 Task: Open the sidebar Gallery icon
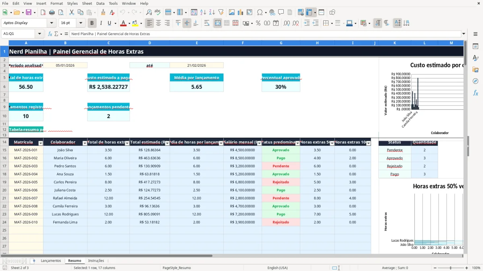tap(475, 69)
